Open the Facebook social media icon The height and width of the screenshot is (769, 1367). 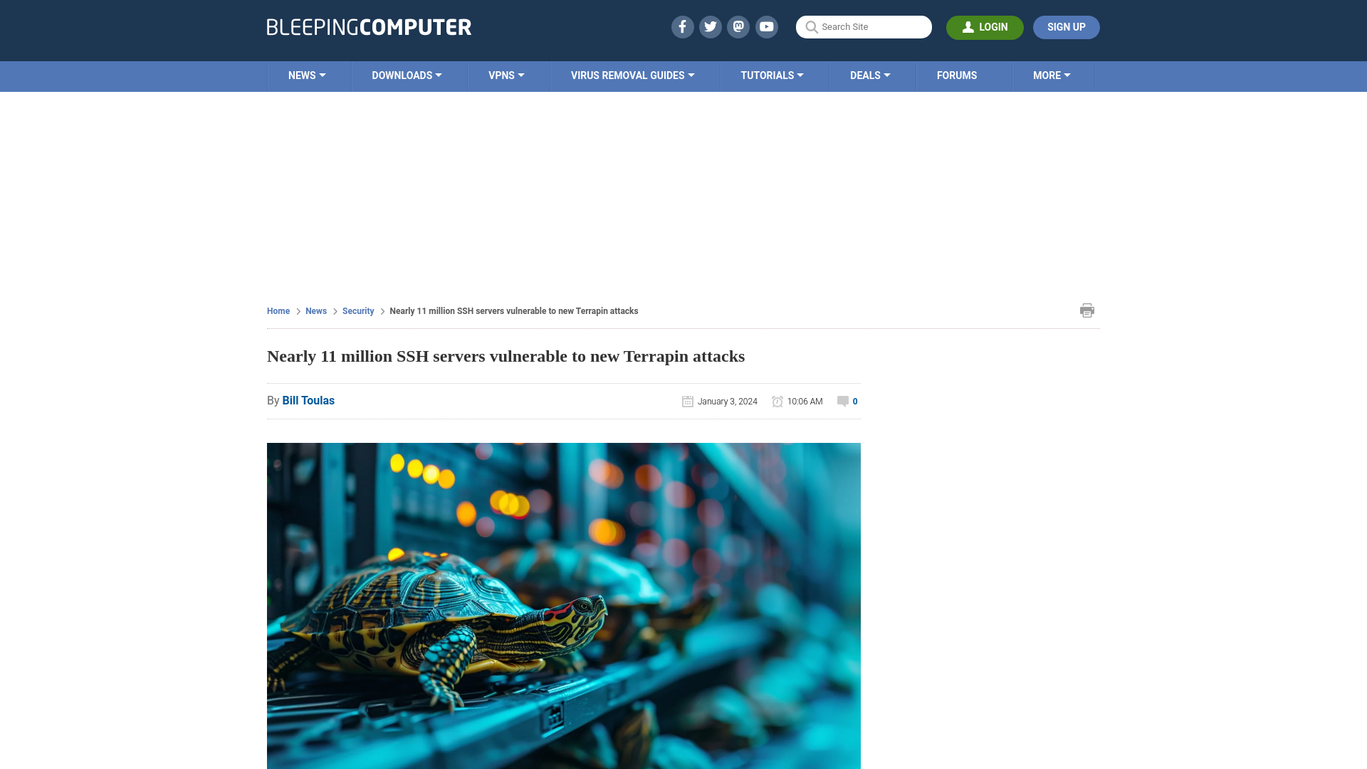(x=681, y=26)
